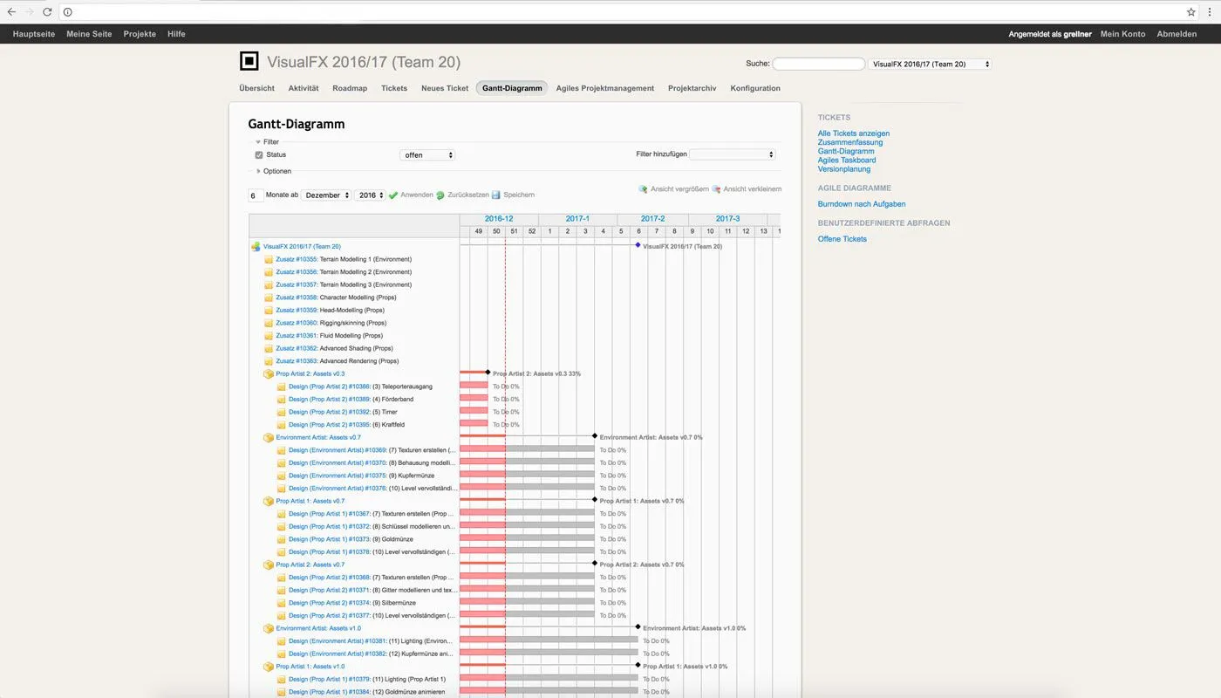Open ticket Zusatz #10360 link
The image size is (1221, 698).
(297, 323)
